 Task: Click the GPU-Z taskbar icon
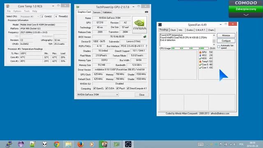click(x=116, y=144)
